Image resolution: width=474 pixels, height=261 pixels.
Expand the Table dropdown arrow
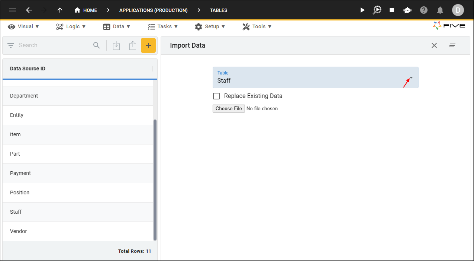(x=411, y=77)
